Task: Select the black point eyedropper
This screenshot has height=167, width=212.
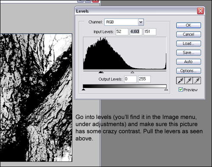Action: (x=181, y=80)
